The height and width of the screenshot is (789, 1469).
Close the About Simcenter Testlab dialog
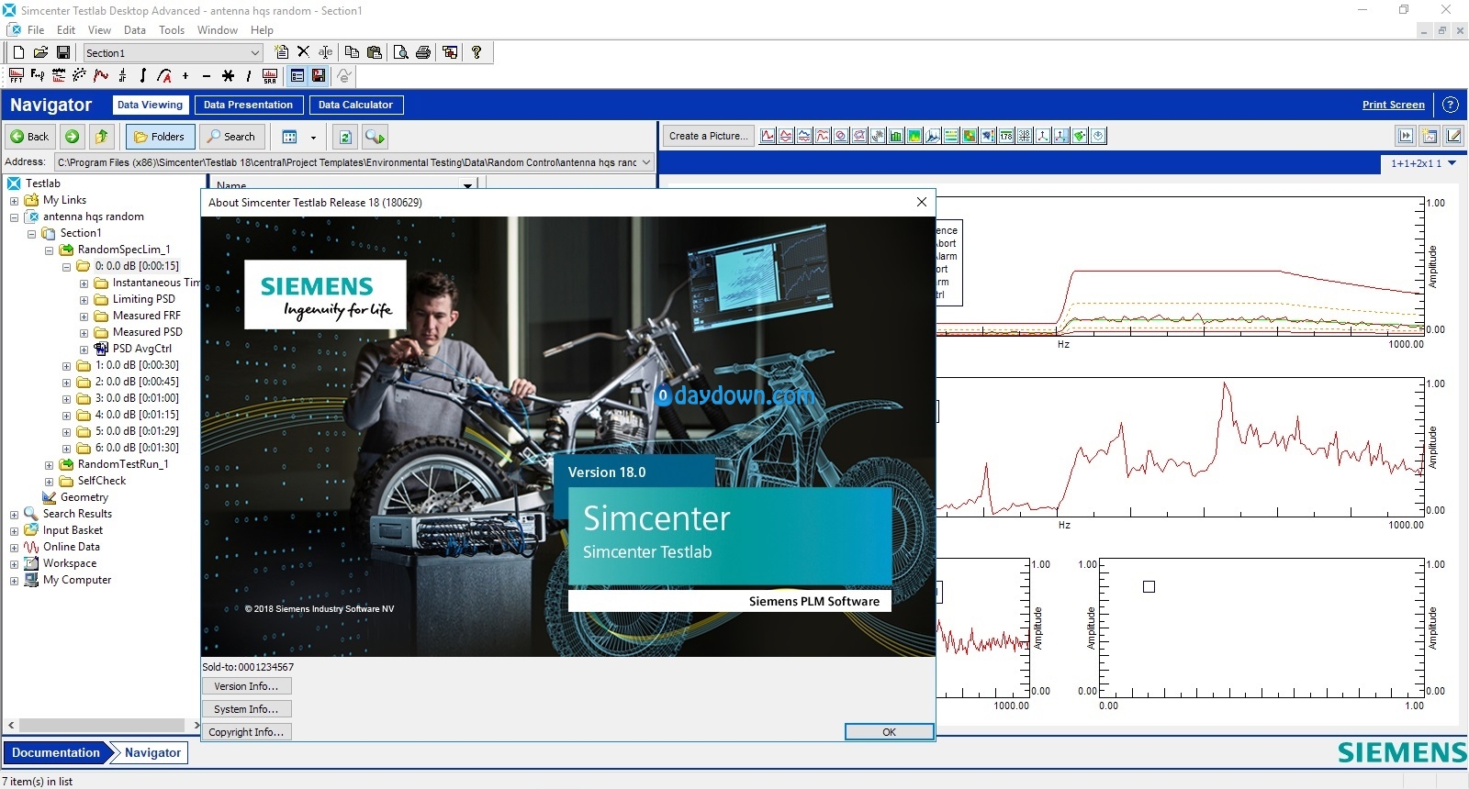pos(922,202)
